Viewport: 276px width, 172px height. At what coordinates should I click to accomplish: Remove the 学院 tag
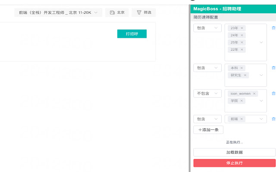[x=241, y=101]
